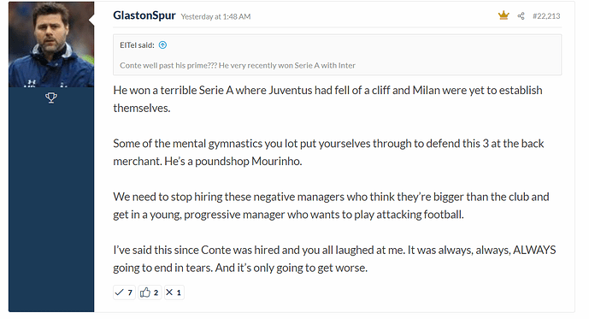The height and width of the screenshot is (319, 589).
Task: Expand the quoted Conte well past prime text
Action: point(238,65)
